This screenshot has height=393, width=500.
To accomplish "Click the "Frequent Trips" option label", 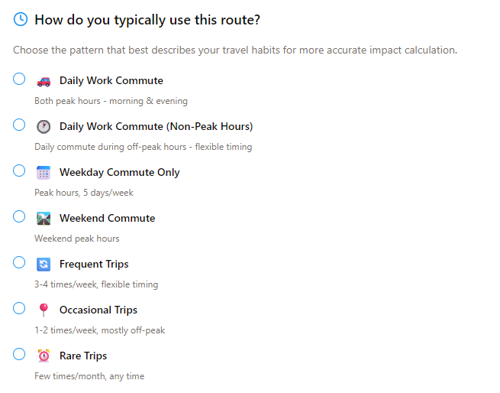I will tap(94, 264).
